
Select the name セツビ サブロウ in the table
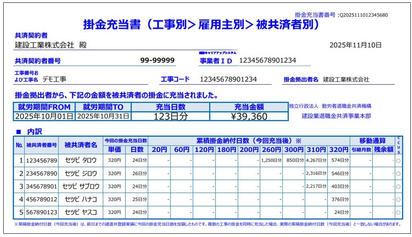click(x=80, y=185)
